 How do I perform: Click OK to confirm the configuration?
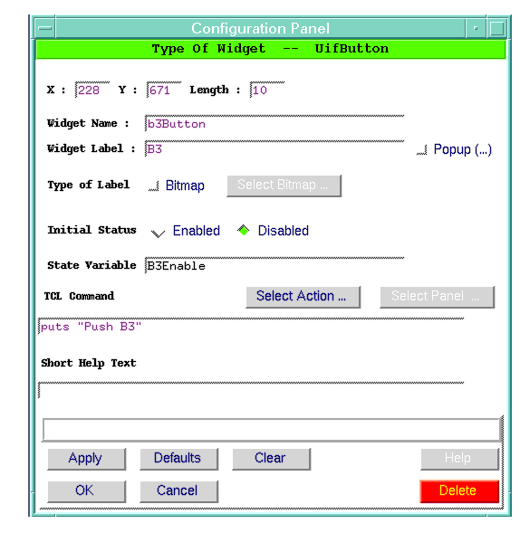(x=86, y=491)
